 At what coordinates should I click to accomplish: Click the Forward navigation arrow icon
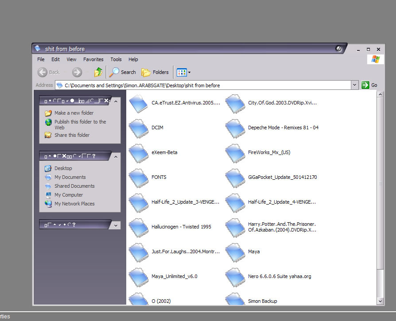[x=77, y=72]
